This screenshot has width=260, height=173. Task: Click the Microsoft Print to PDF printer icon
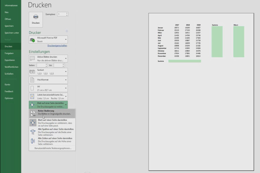coord(32,40)
